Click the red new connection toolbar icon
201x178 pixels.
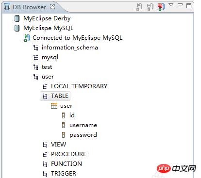[x=161, y=7]
